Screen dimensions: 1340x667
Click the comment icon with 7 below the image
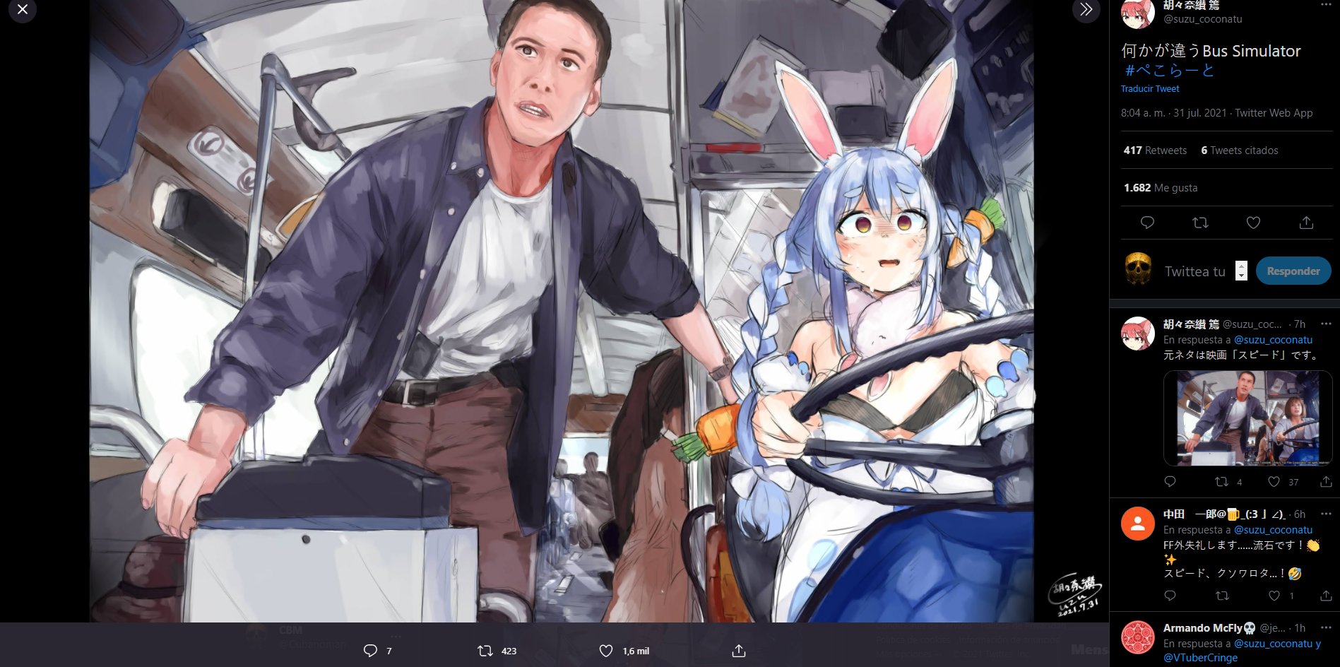coord(370,651)
